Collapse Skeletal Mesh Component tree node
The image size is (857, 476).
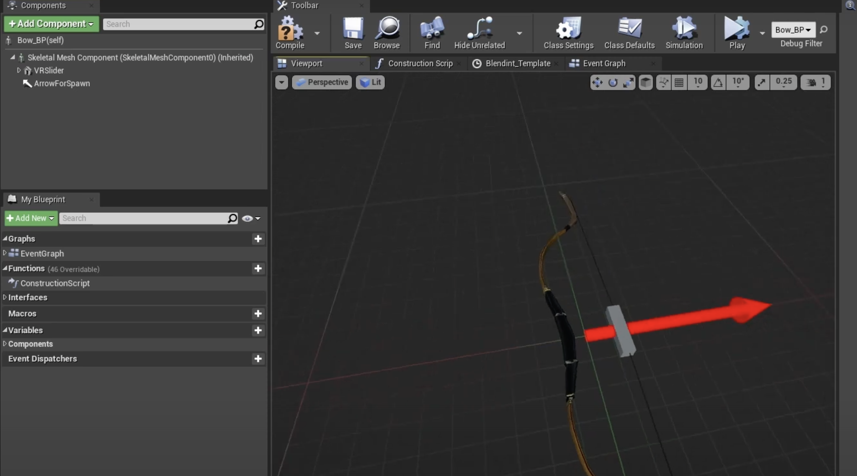coord(13,57)
